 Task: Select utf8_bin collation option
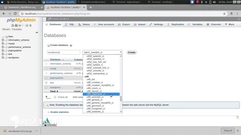[91, 79]
